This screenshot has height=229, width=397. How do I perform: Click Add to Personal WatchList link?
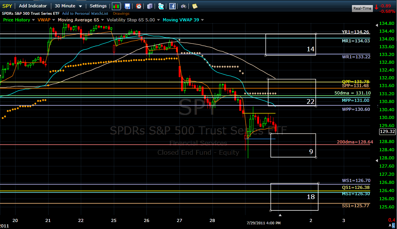point(85,14)
